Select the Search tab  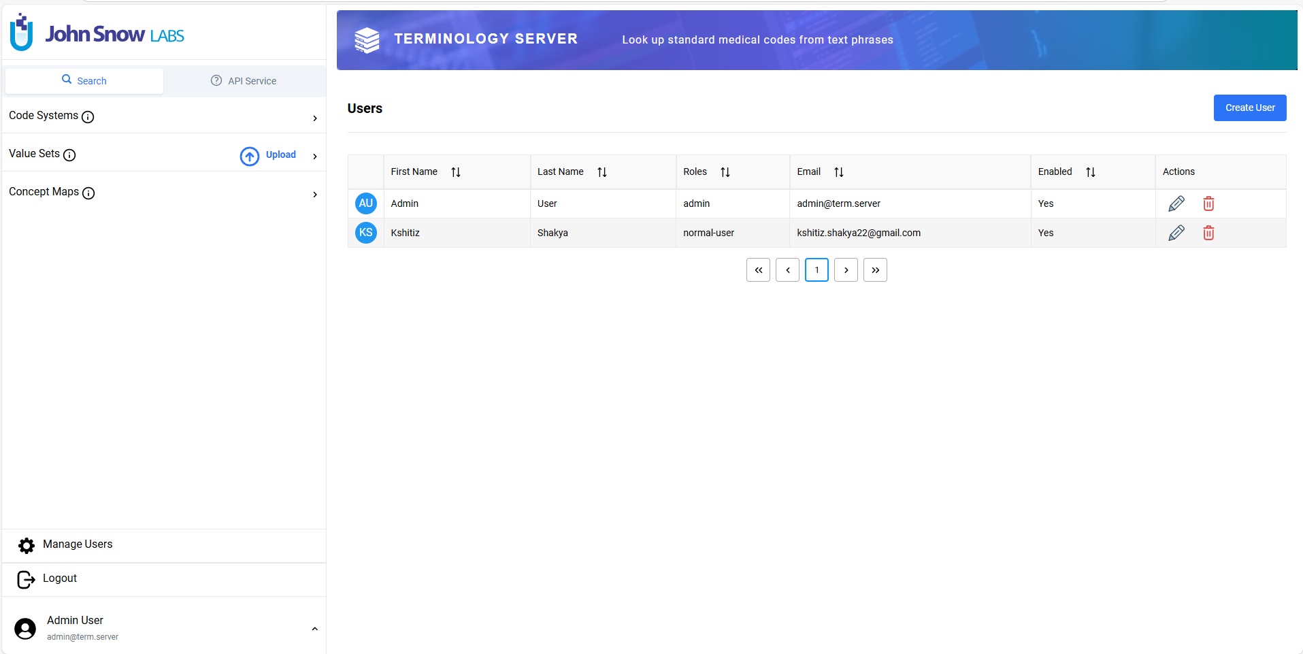[84, 81]
